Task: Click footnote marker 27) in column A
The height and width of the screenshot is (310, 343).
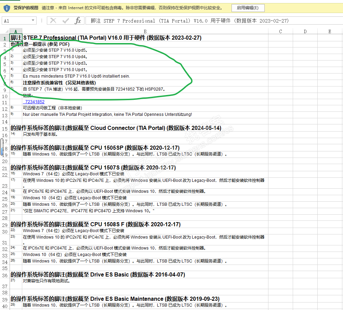Action: [13, 280]
